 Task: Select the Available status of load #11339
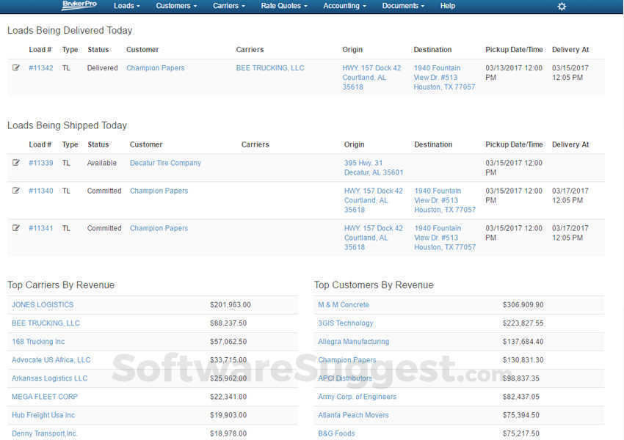(102, 163)
